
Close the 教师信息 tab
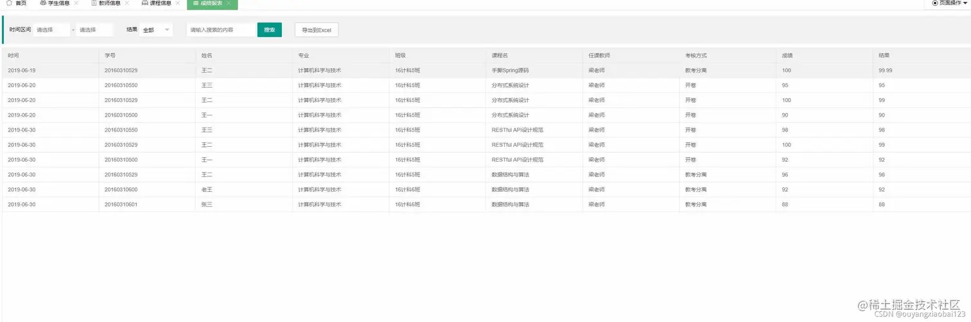(127, 3)
